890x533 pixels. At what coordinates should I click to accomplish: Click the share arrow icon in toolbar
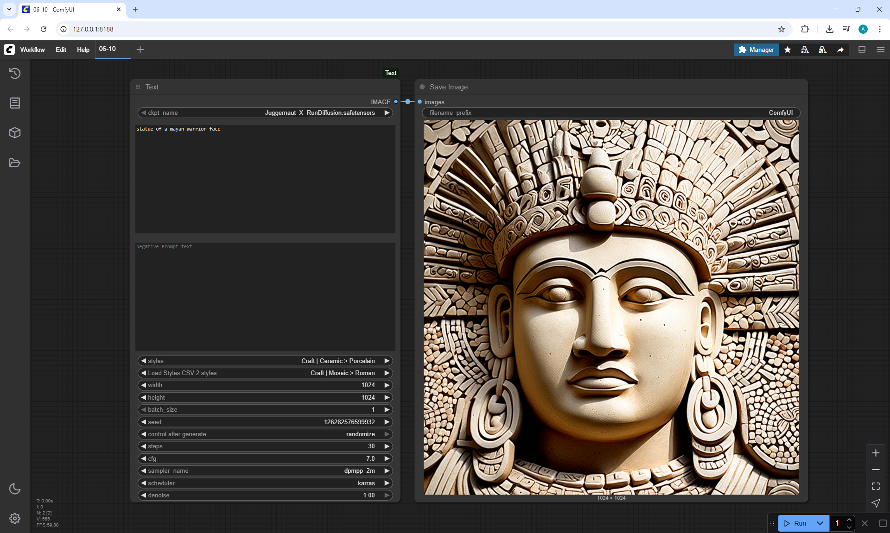(840, 50)
